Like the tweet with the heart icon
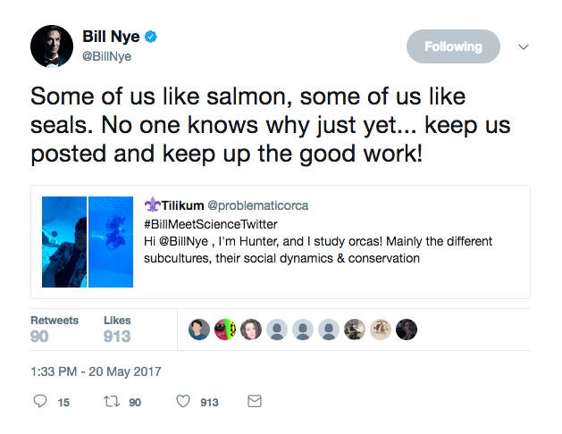The image size is (562, 434). point(183,402)
